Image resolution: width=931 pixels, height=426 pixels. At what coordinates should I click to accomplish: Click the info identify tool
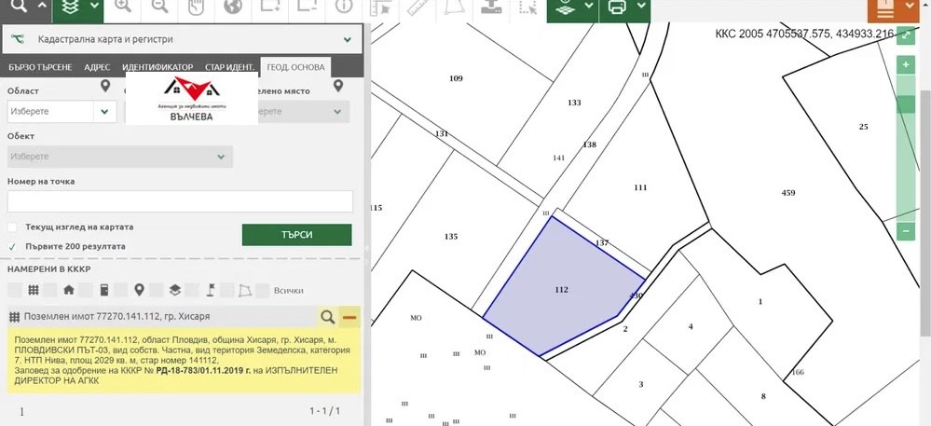click(x=343, y=7)
